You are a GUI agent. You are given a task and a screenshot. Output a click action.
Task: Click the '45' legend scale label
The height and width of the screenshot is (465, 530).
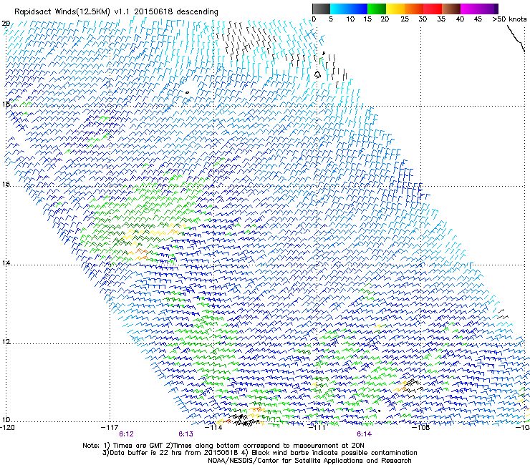point(478,19)
